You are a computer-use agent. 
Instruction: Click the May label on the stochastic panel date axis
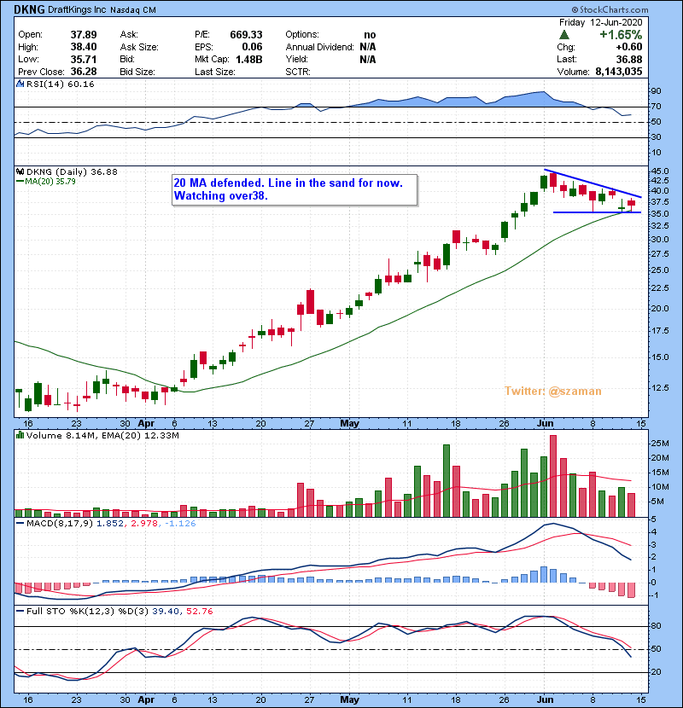point(349,699)
